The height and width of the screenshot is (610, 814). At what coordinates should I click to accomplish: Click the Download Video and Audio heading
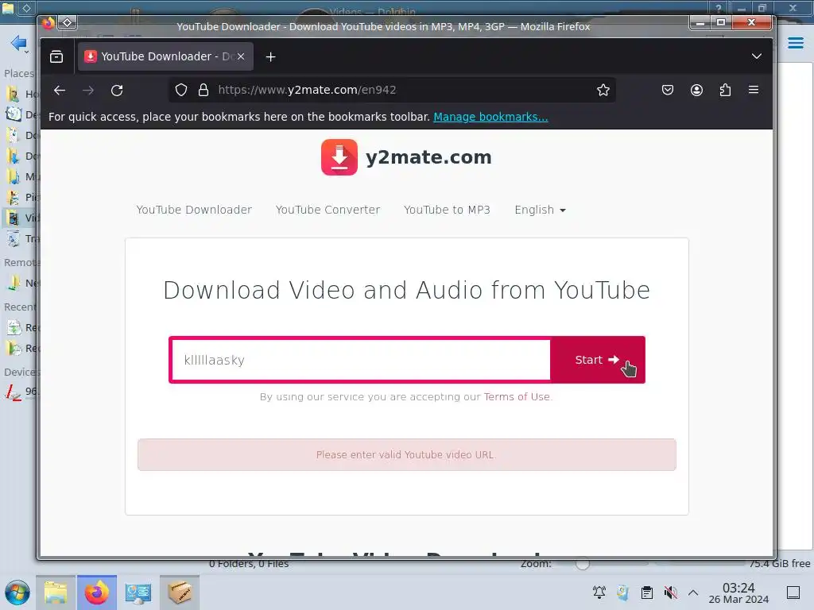tap(406, 290)
